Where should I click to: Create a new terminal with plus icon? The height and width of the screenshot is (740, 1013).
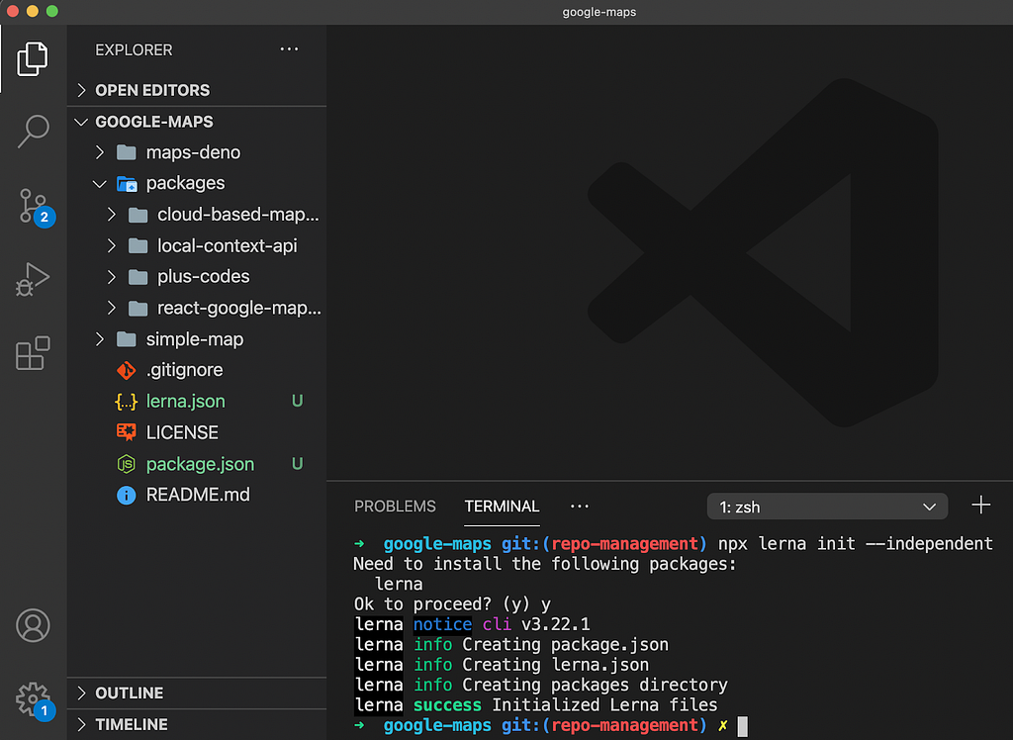coord(980,505)
